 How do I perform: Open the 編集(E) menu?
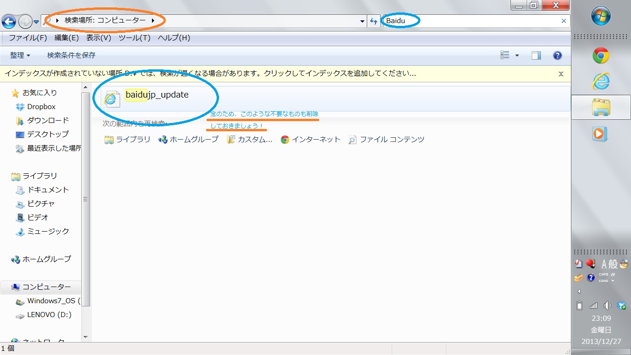click(x=67, y=38)
